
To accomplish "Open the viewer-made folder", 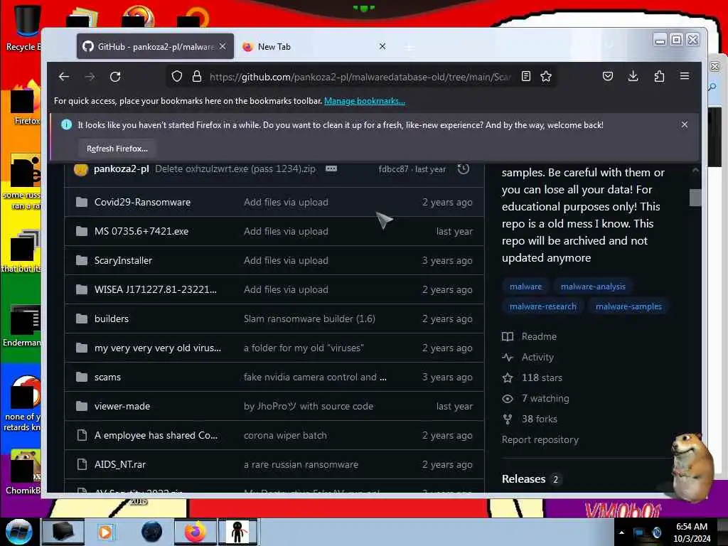I will (122, 406).
